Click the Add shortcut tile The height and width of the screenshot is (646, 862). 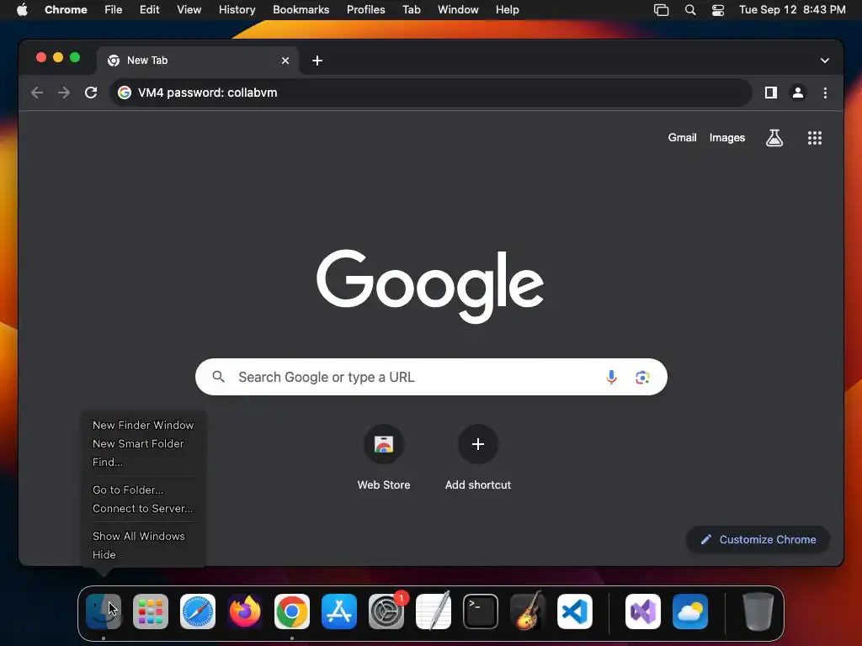click(x=478, y=458)
